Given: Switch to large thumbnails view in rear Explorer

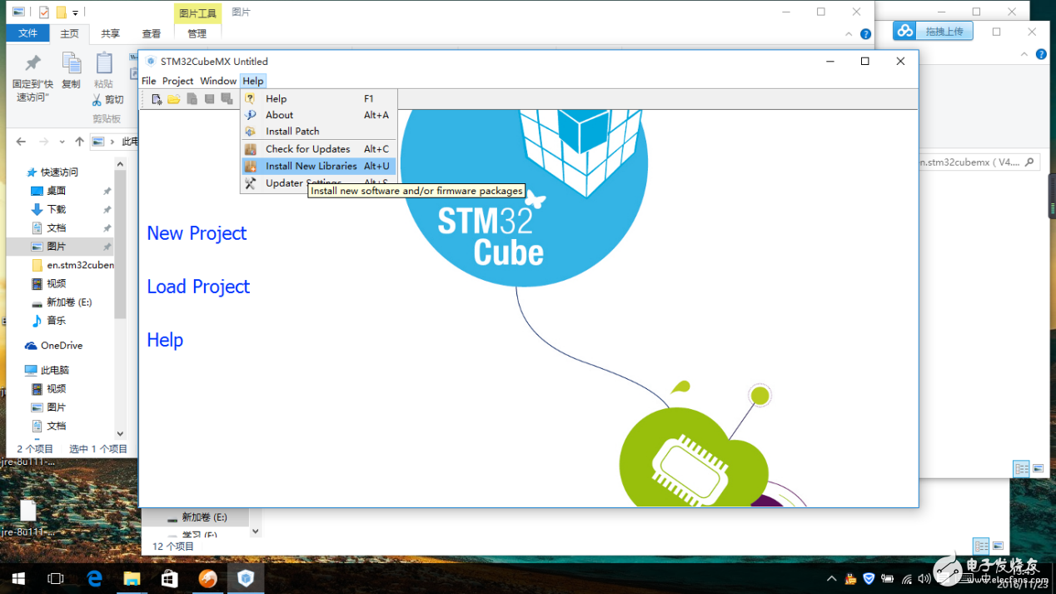Looking at the screenshot, I should pos(1038,469).
